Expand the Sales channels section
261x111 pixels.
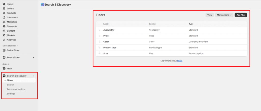18,46
